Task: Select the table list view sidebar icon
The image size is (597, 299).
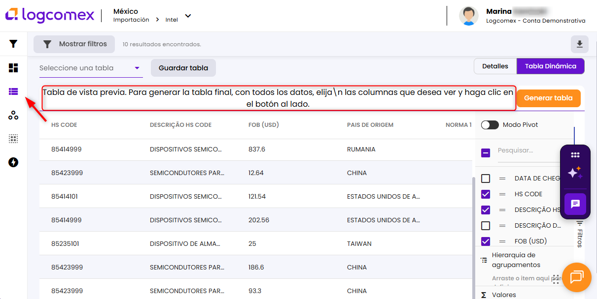Action: pos(13,91)
